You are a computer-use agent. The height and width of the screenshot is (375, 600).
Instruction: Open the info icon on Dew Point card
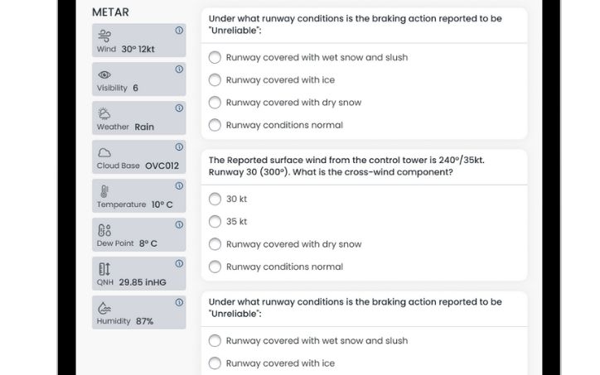click(179, 224)
